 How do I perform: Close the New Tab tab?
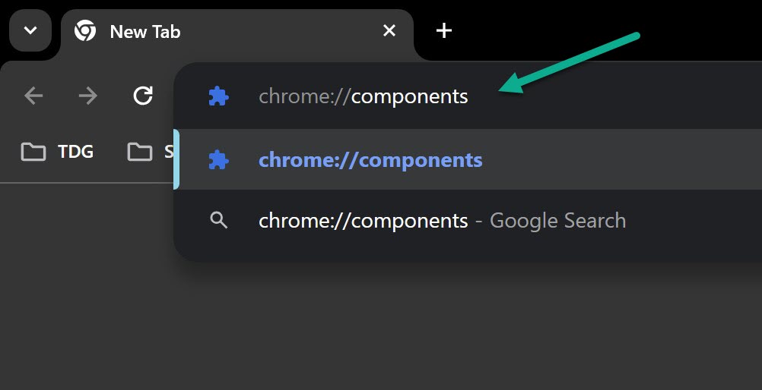tap(389, 31)
